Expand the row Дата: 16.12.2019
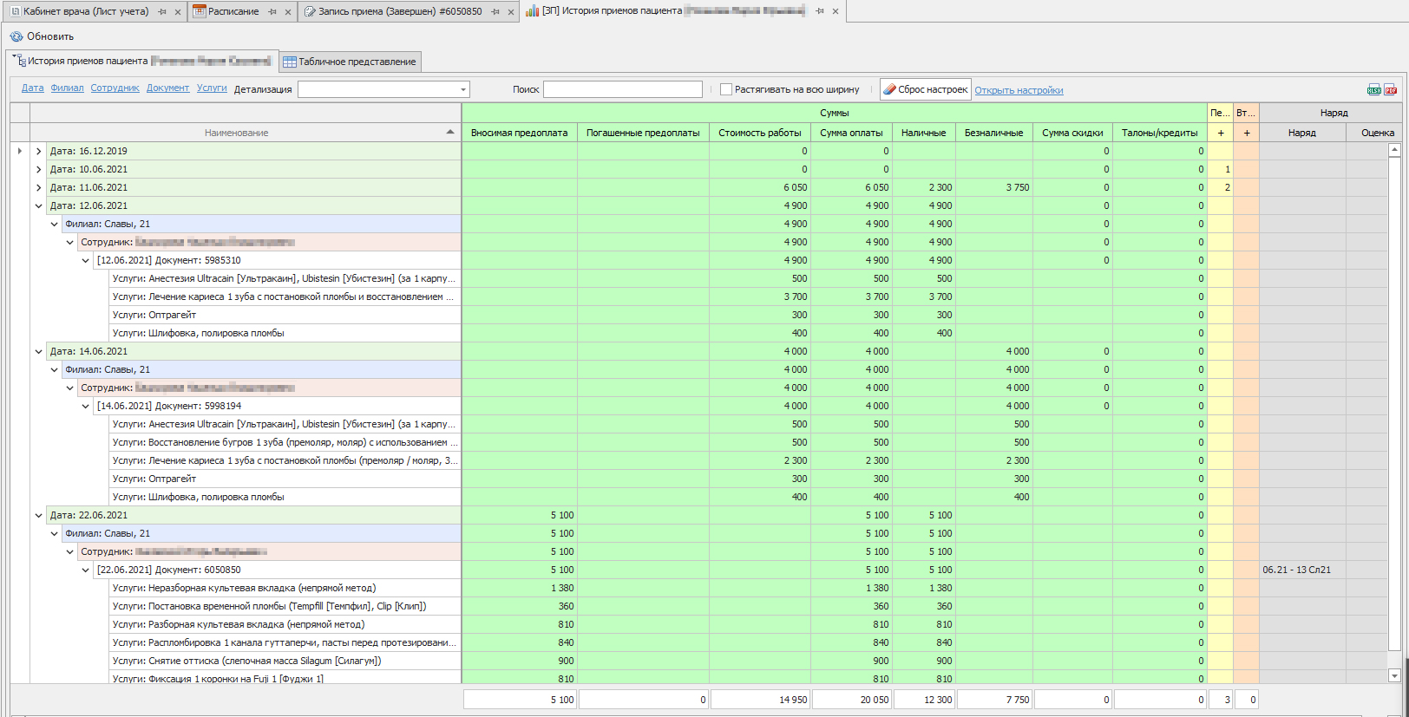 tap(38, 151)
